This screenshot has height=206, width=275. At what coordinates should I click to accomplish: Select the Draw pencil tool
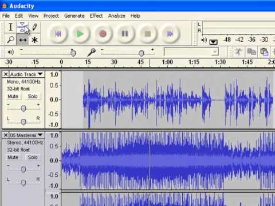34,27
